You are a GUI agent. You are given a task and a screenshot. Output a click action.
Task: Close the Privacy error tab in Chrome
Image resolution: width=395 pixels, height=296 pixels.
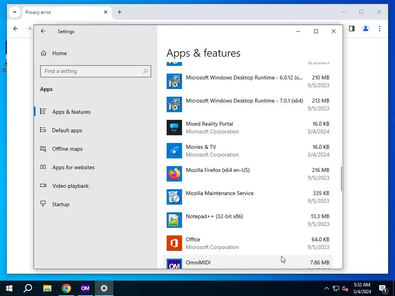click(x=106, y=12)
